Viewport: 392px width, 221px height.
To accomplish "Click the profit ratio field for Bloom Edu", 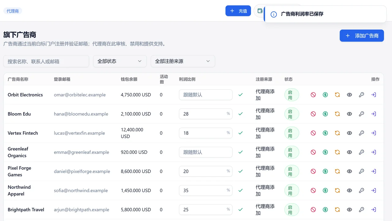I will coord(205,114).
